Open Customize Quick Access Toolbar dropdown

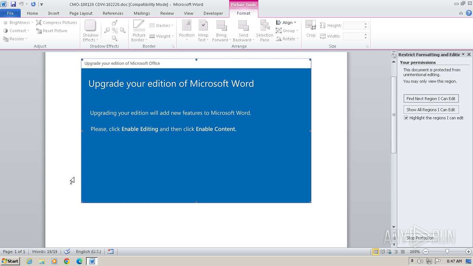(41, 4)
